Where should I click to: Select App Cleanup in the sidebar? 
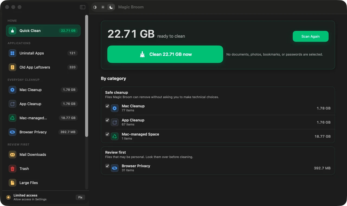coord(43,104)
